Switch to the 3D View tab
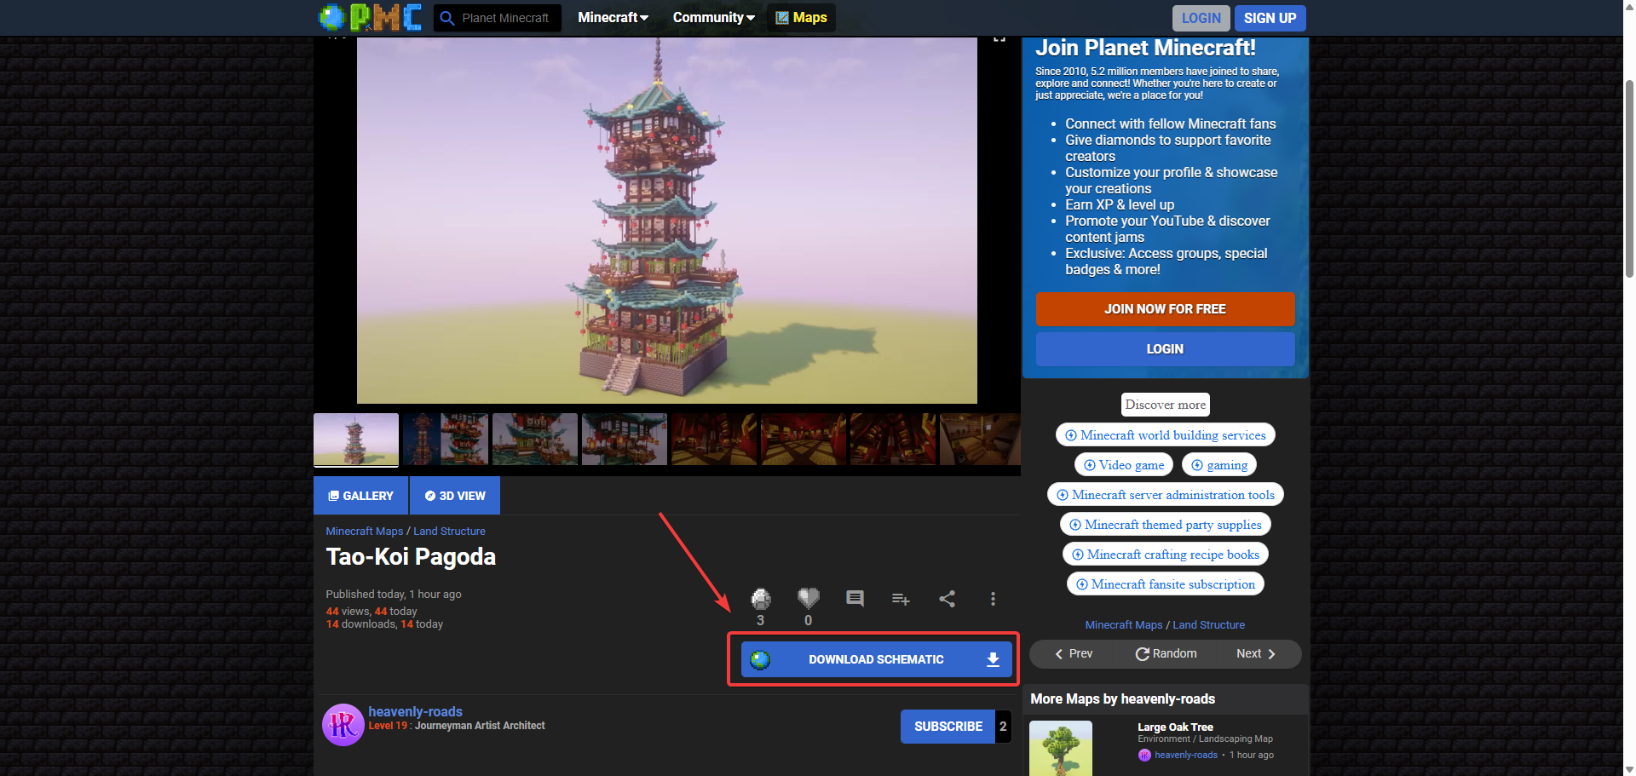 pos(455,496)
